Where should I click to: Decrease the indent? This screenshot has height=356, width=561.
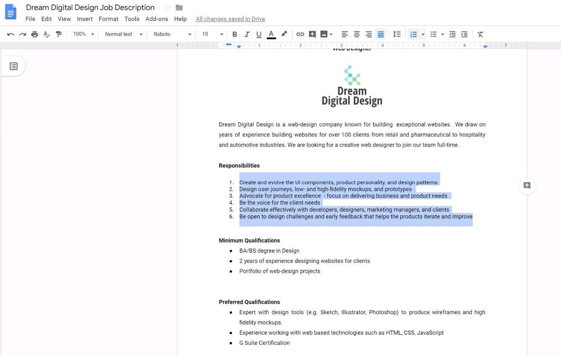[452, 34]
